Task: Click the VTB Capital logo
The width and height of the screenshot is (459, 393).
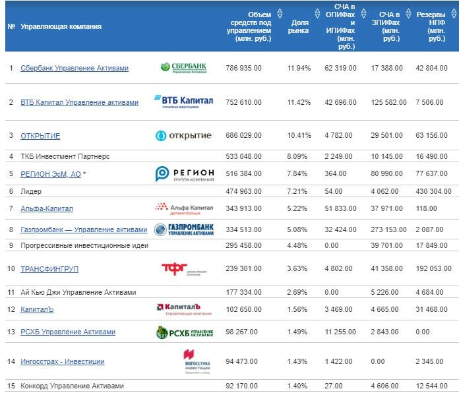Action: click(183, 102)
